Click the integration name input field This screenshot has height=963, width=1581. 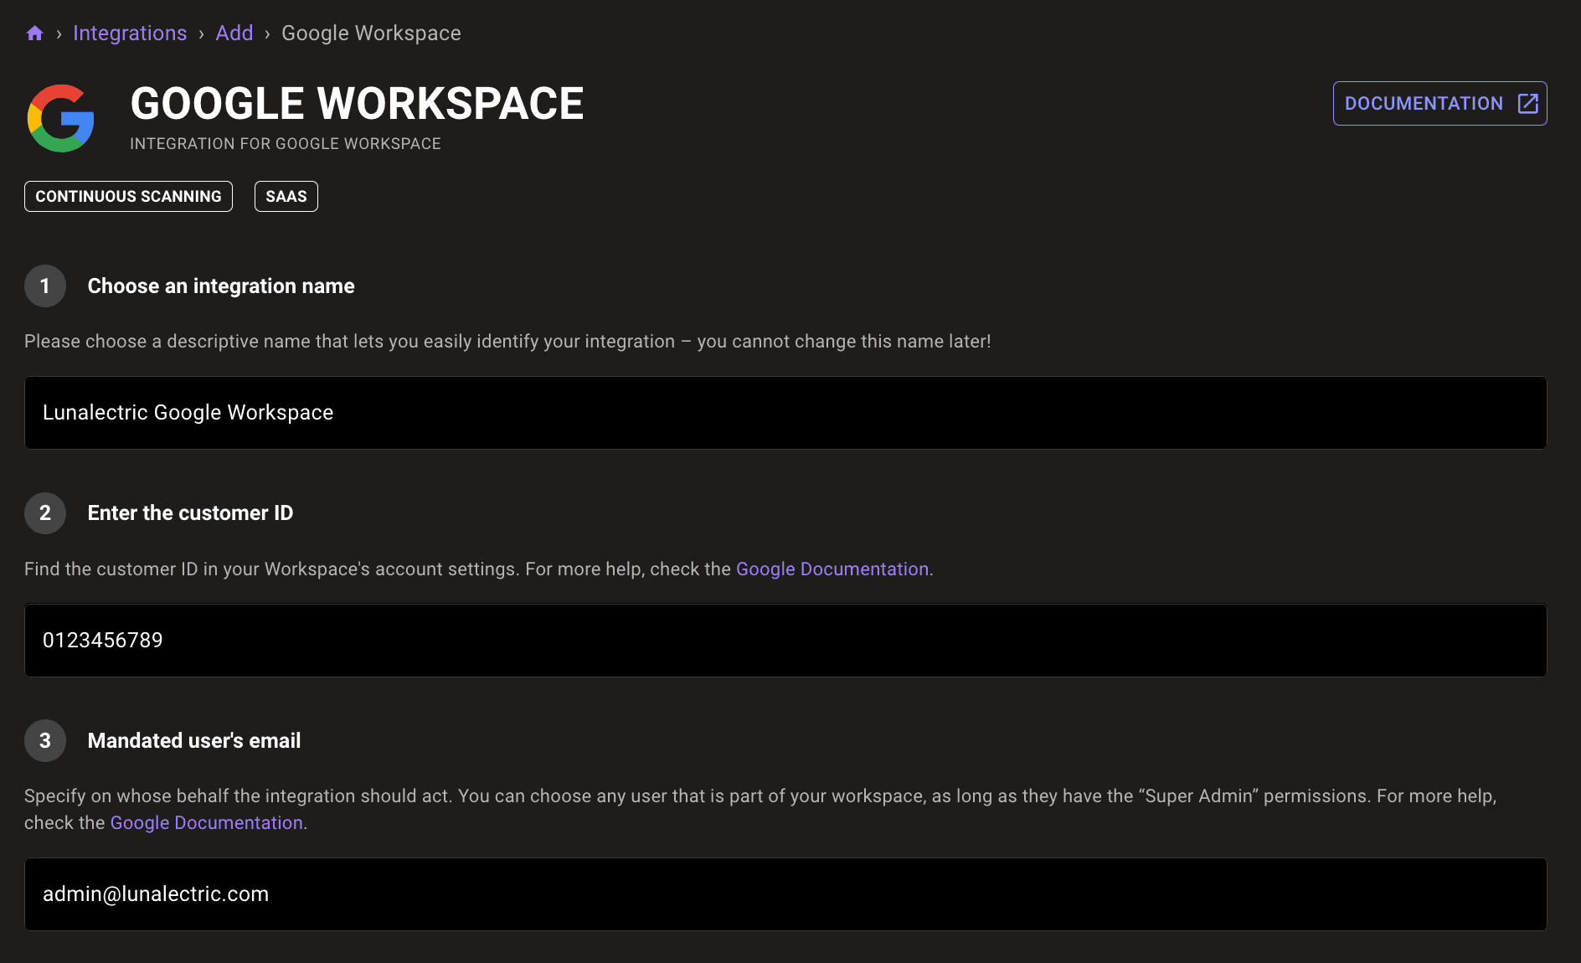click(x=785, y=412)
